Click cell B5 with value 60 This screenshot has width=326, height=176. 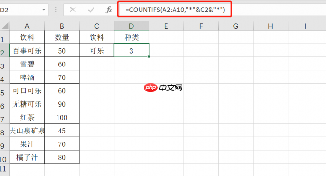(x=62, y=90)
